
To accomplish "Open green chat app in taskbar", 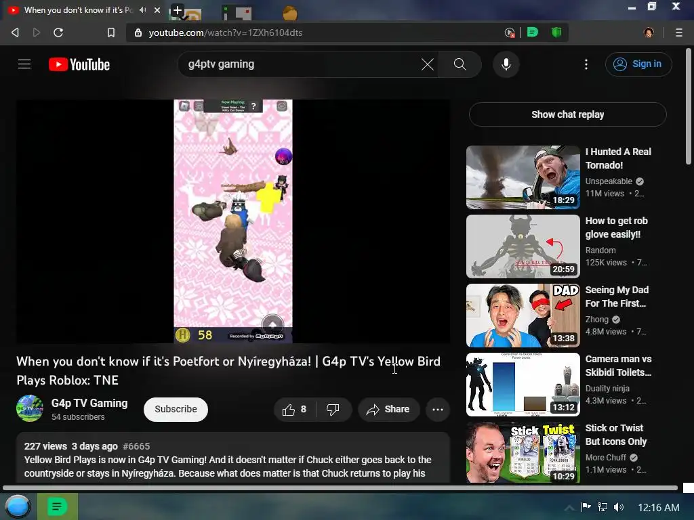I will point(57,506).
